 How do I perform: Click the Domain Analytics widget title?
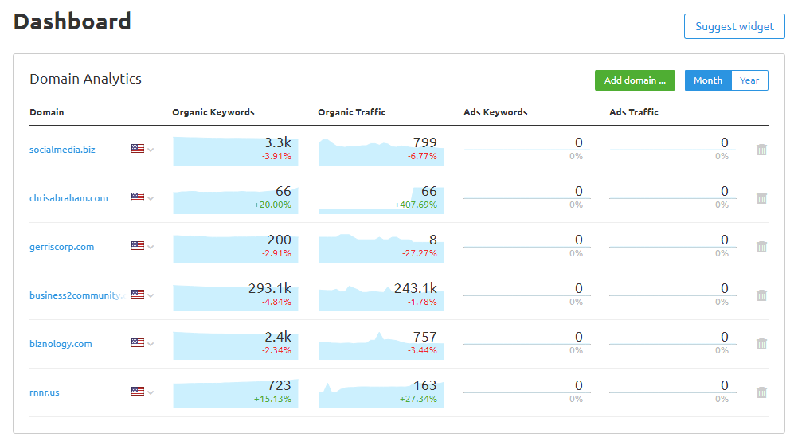pyautogui.click(x=85, y=79)
